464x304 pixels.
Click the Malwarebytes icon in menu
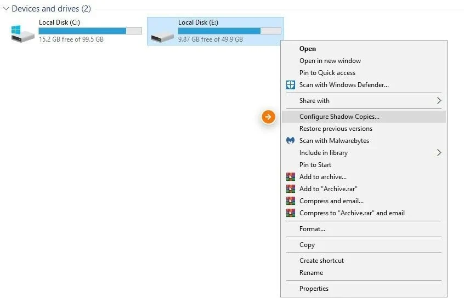click(x=290, y=141)
